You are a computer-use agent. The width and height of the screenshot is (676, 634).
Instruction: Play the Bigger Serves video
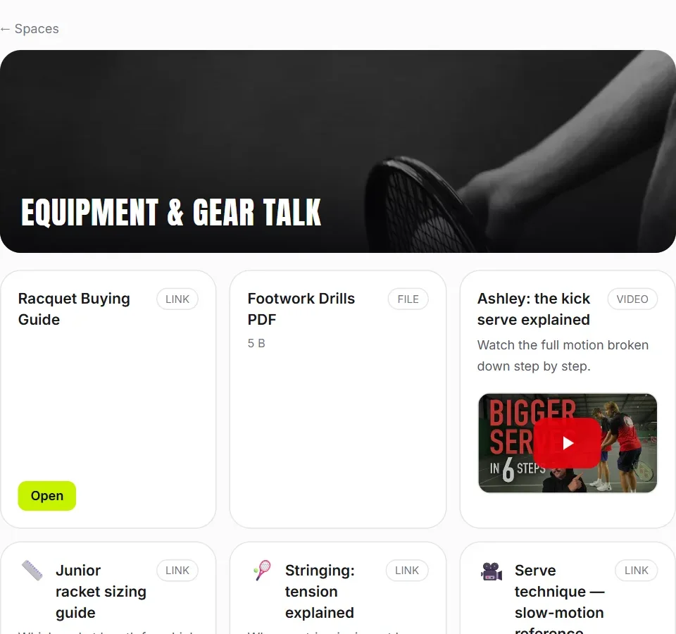coord(568,443)
